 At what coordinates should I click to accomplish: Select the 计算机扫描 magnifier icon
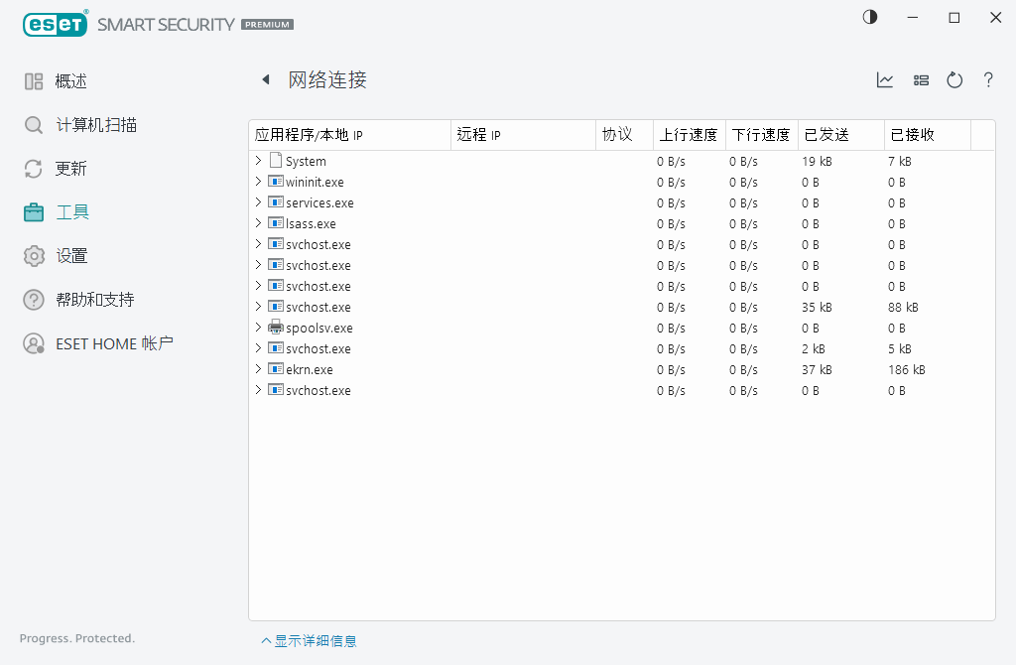[x=33, y=124]
